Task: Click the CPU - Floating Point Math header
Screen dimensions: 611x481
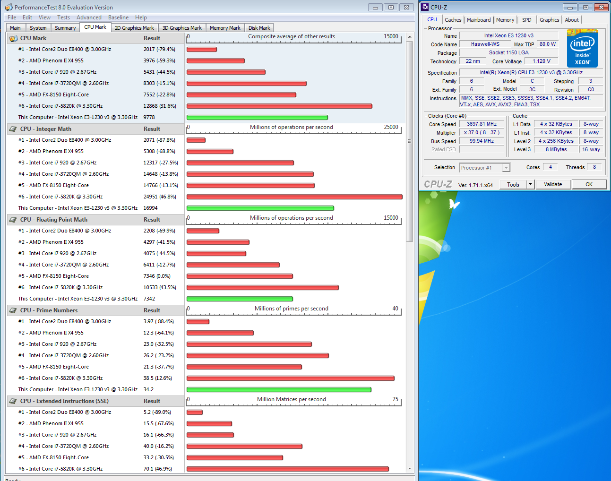Action: coord(74,220)
